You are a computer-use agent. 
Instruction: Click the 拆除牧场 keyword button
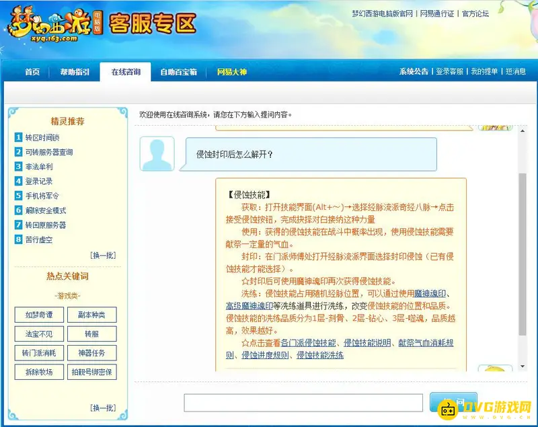[x=39, y=372]
